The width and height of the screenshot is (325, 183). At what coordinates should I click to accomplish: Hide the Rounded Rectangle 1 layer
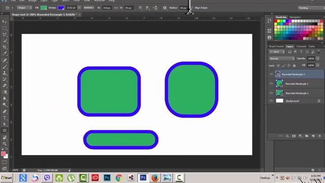(x=271, y=93)
